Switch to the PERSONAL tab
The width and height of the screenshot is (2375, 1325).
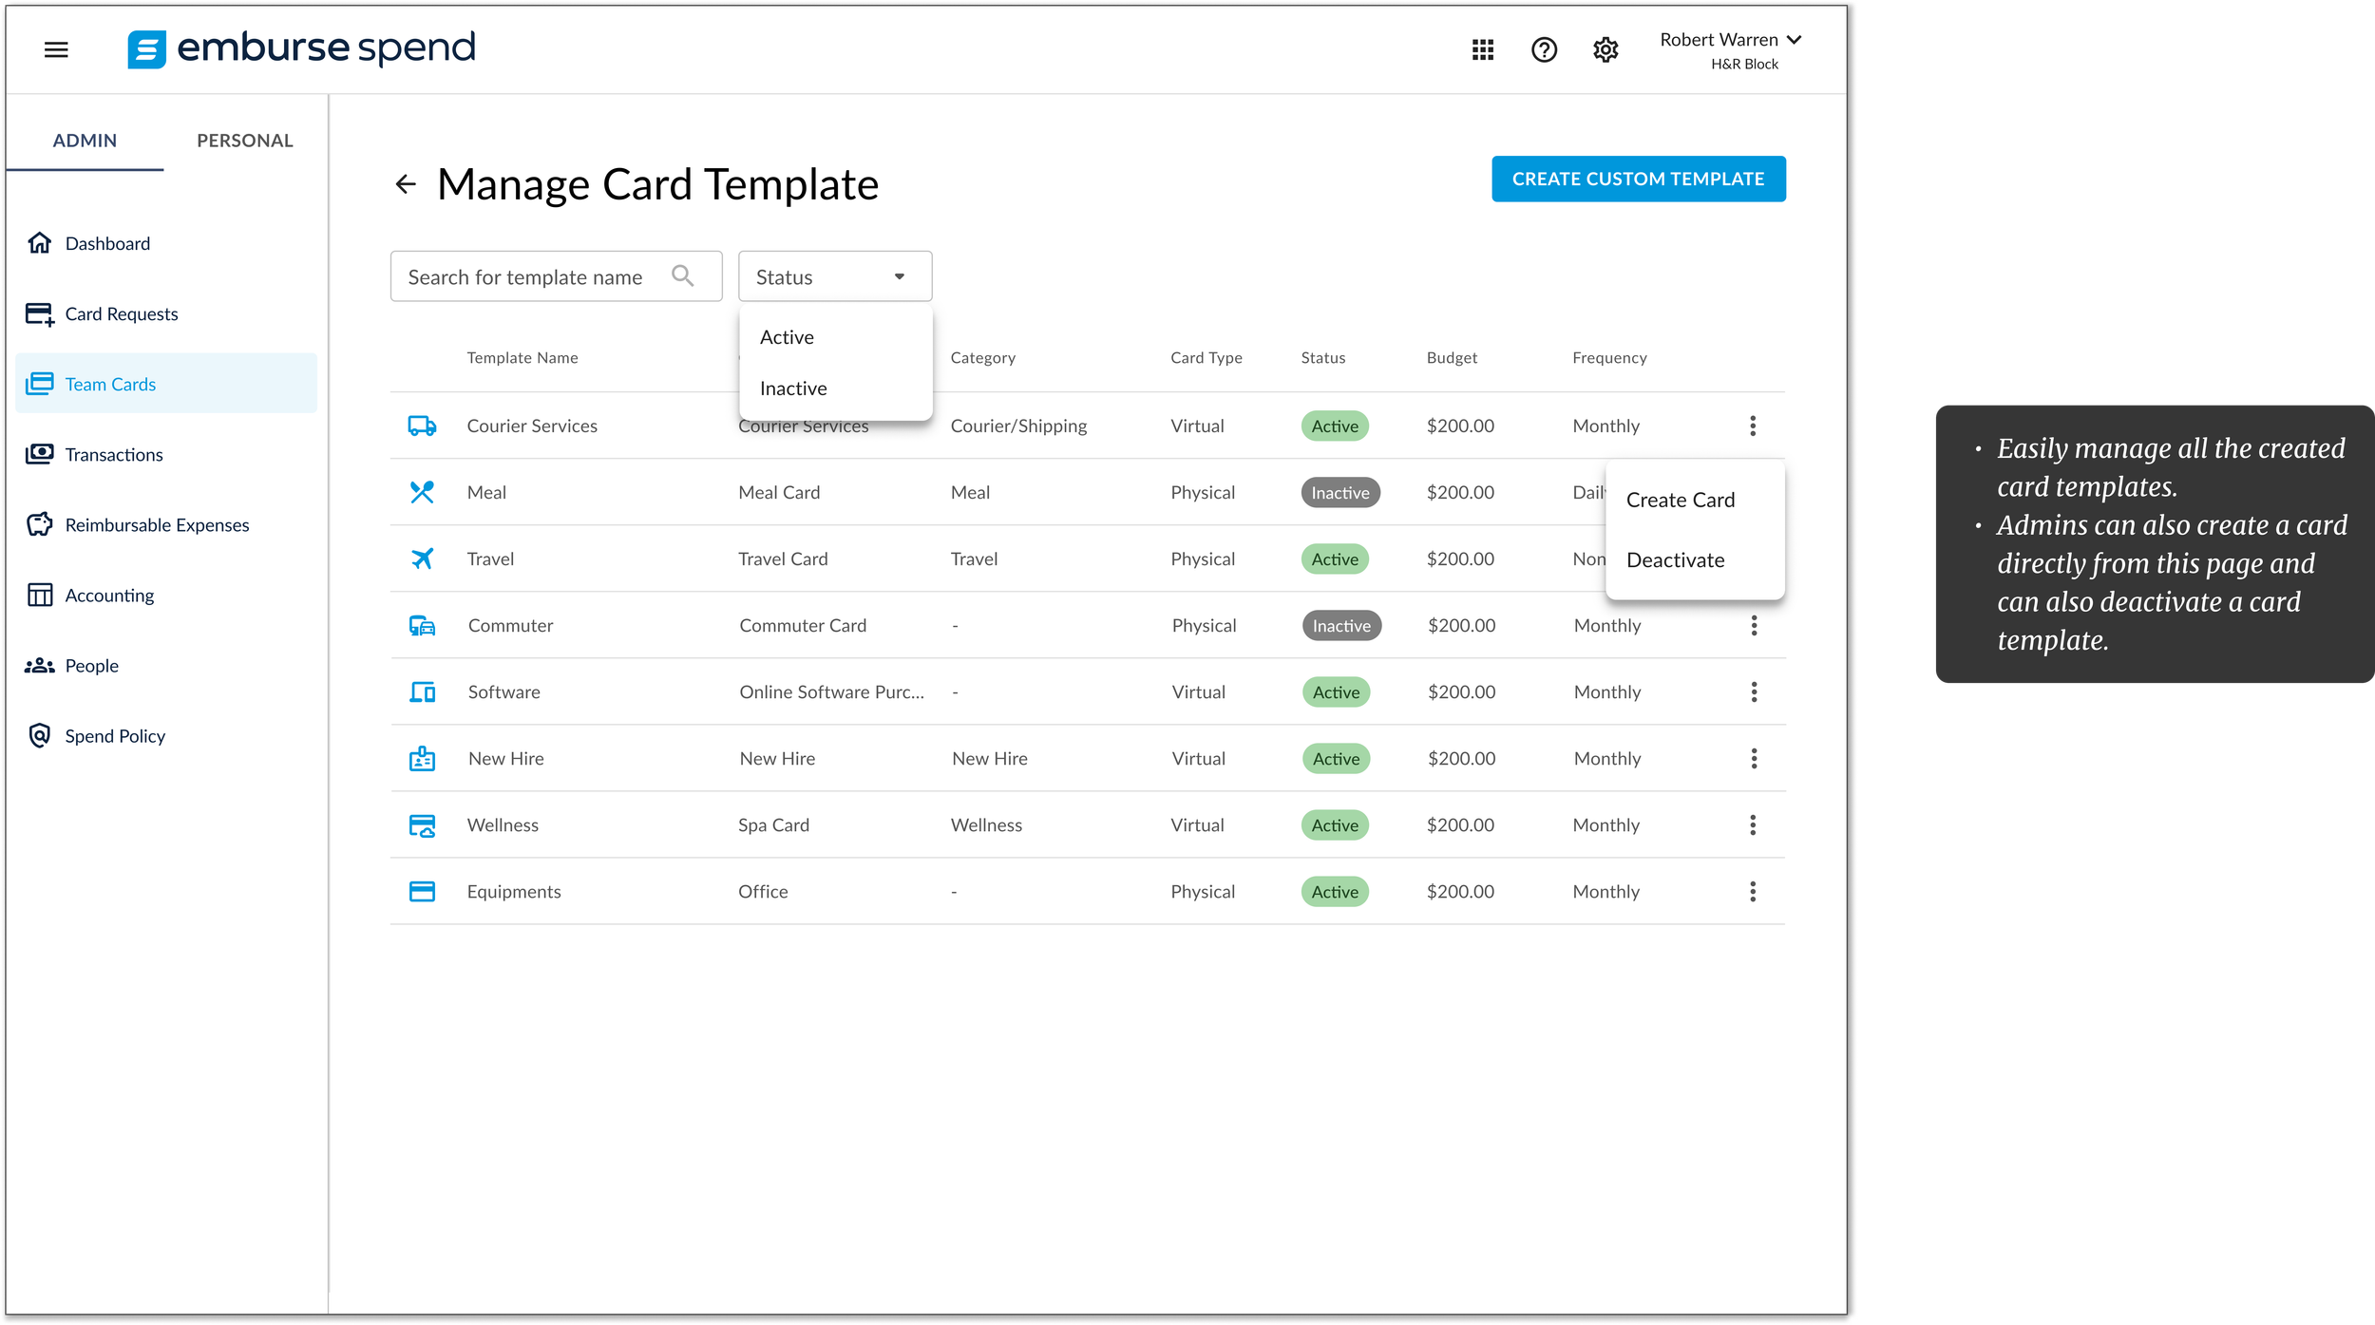pyautogui.click(x=244, y=141)
